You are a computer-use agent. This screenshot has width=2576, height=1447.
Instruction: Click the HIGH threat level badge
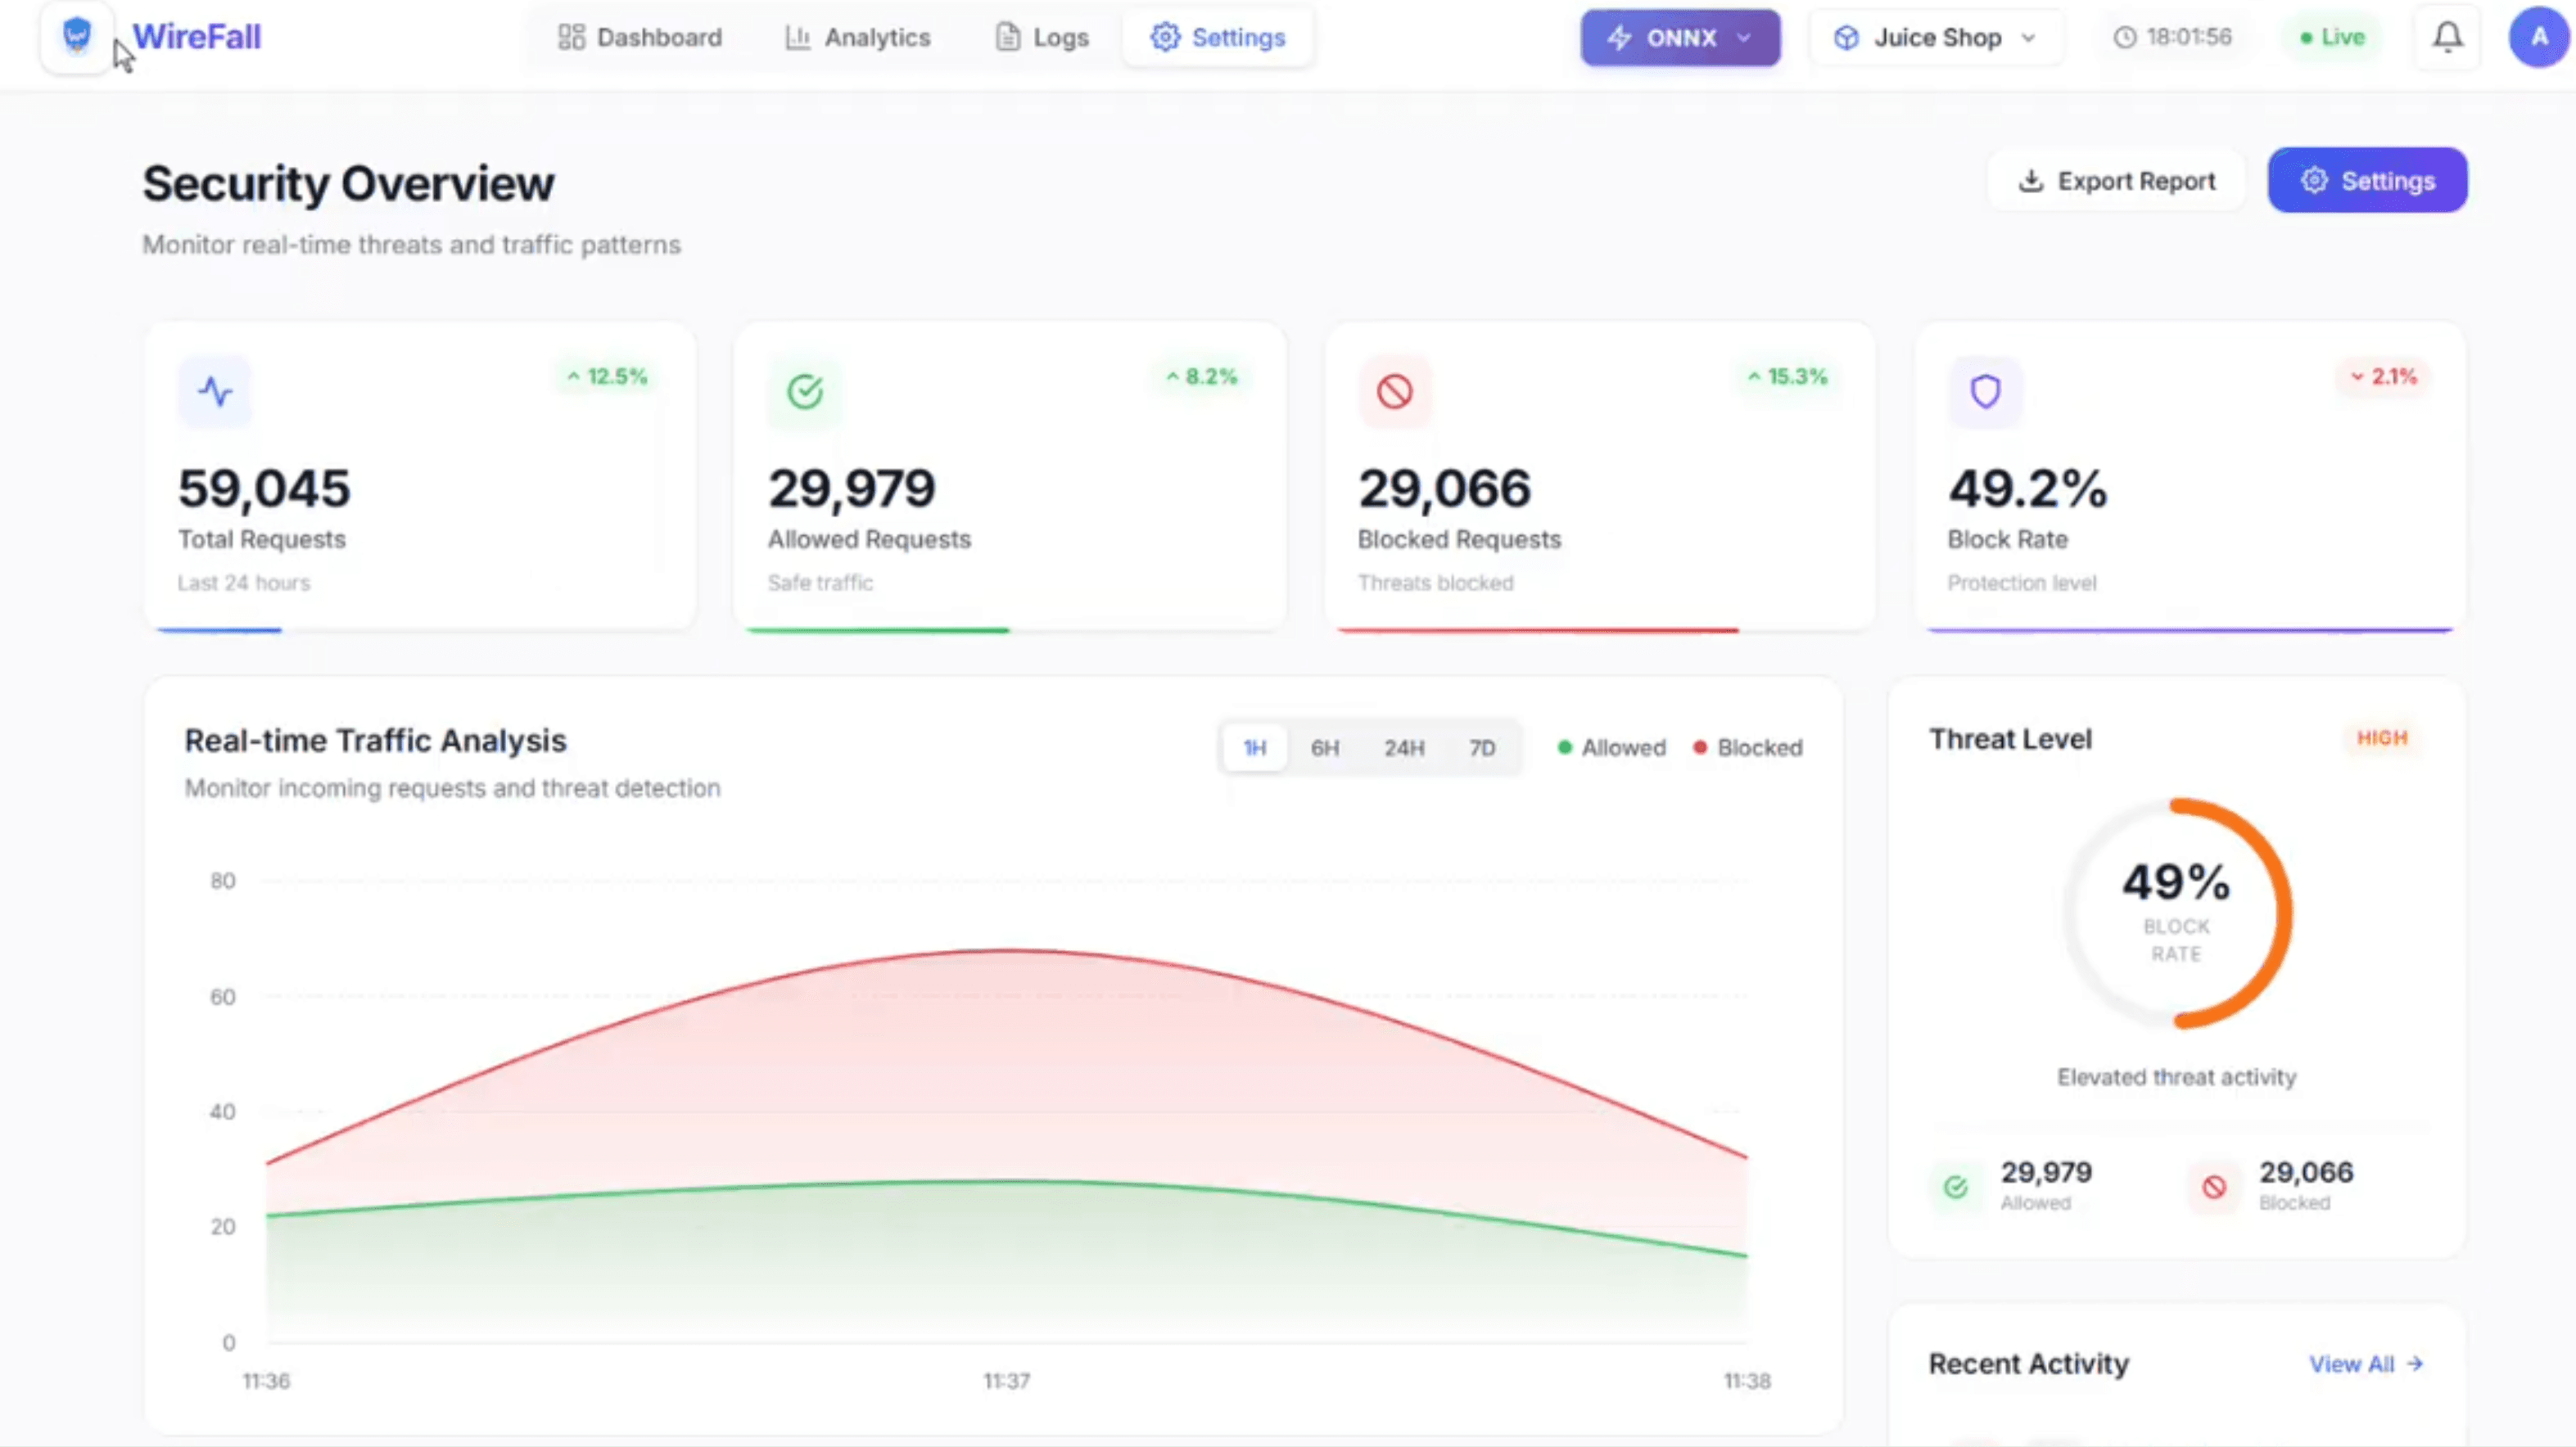click(2382, 738)
